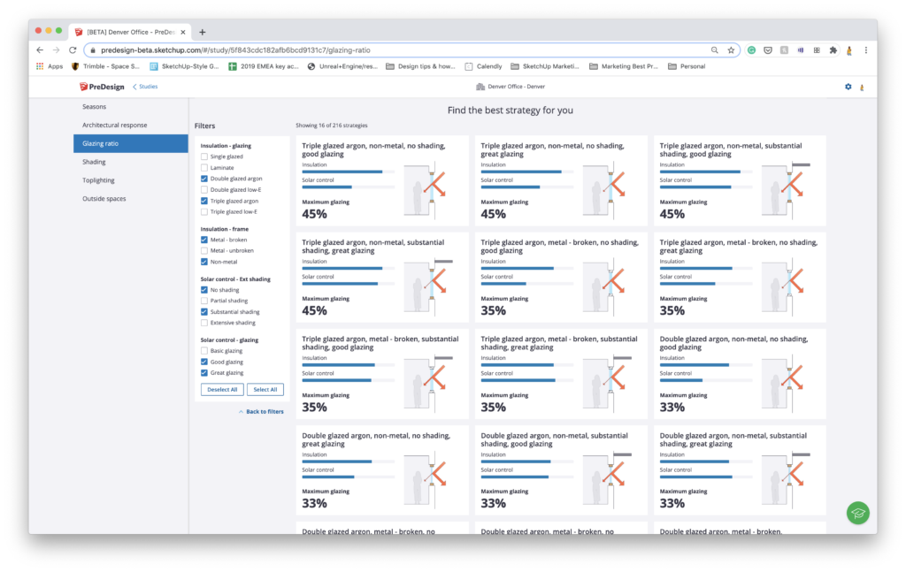Open settings with the blue gear icon
This screenshot has width=906, height=572.
coord(848,87)
